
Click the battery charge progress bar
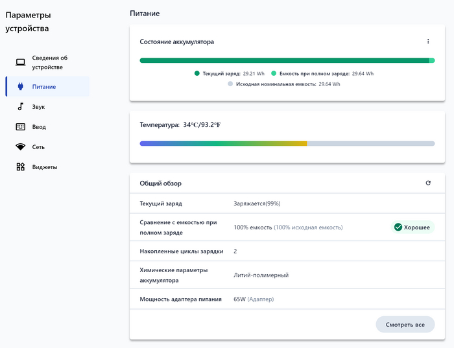point(287,61)
